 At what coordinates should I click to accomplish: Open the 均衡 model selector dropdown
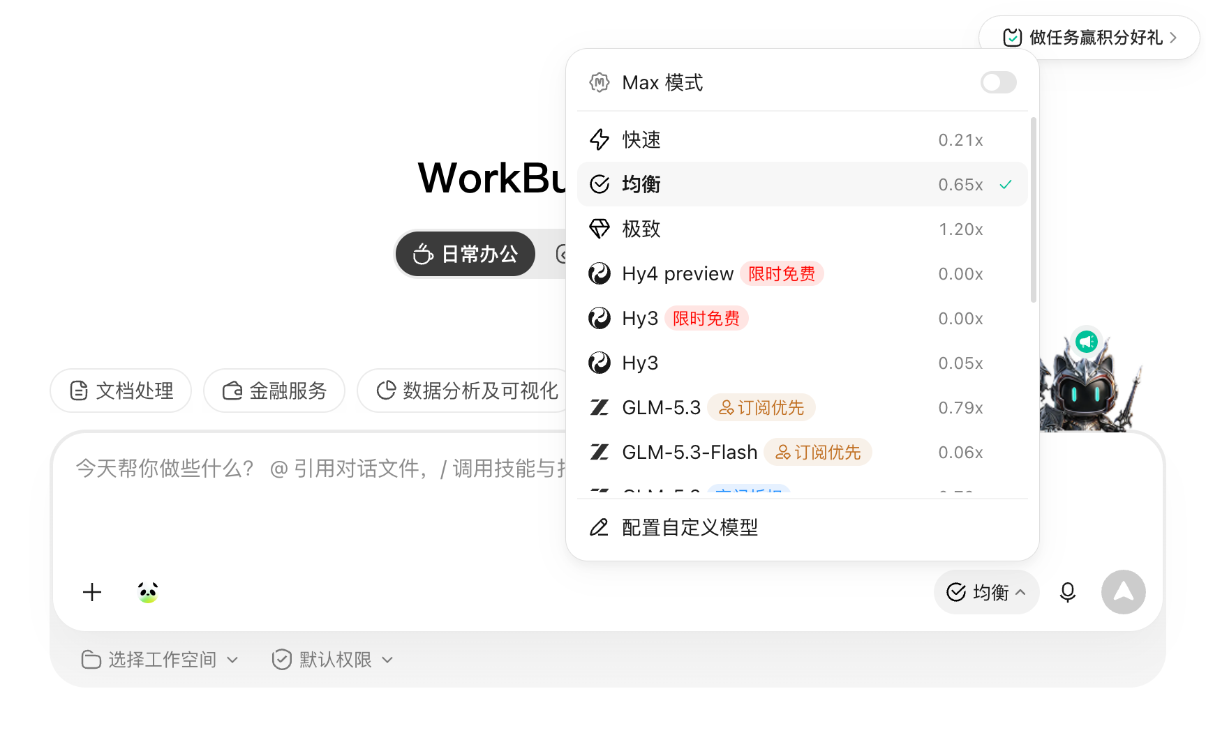click(986, 592)
